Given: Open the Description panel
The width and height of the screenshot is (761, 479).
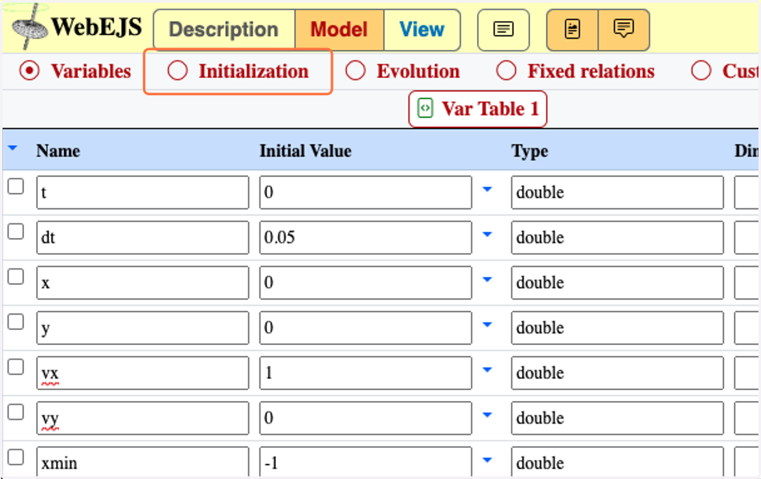Looking at the screenshot, I should point(224,30).
